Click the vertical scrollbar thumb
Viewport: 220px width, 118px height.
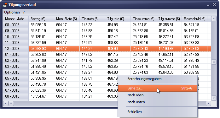coord(214,62)
